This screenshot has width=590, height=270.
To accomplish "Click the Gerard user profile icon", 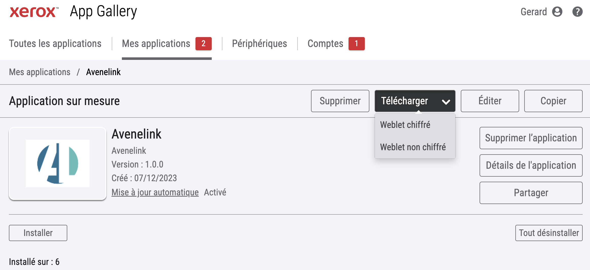I will (557, 12).
